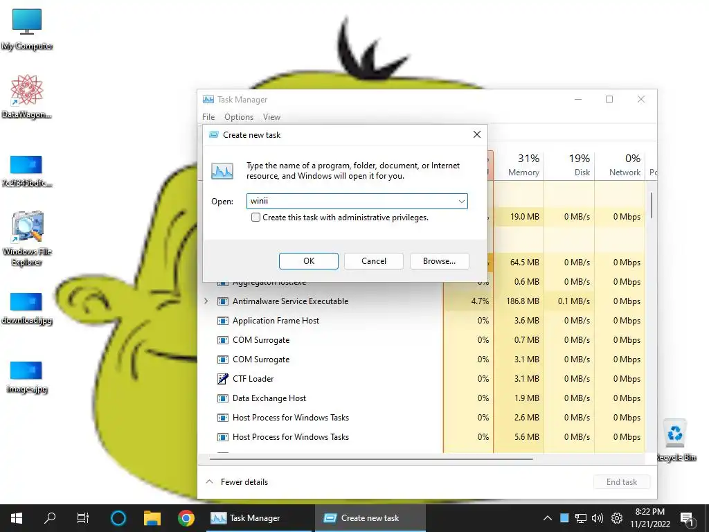Click Cancel in Create new task dialog

point(373,261)
